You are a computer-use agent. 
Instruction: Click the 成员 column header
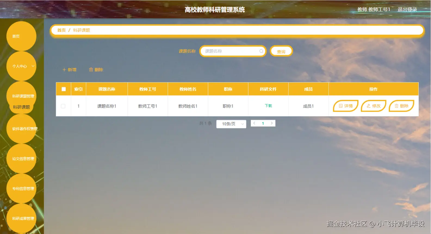(x=308, y=89)
